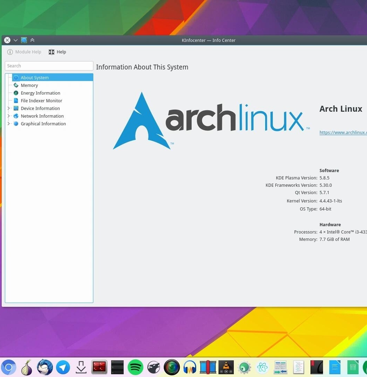
Task: Click the Arch Linux logo image
Action: tap(212, 121)
